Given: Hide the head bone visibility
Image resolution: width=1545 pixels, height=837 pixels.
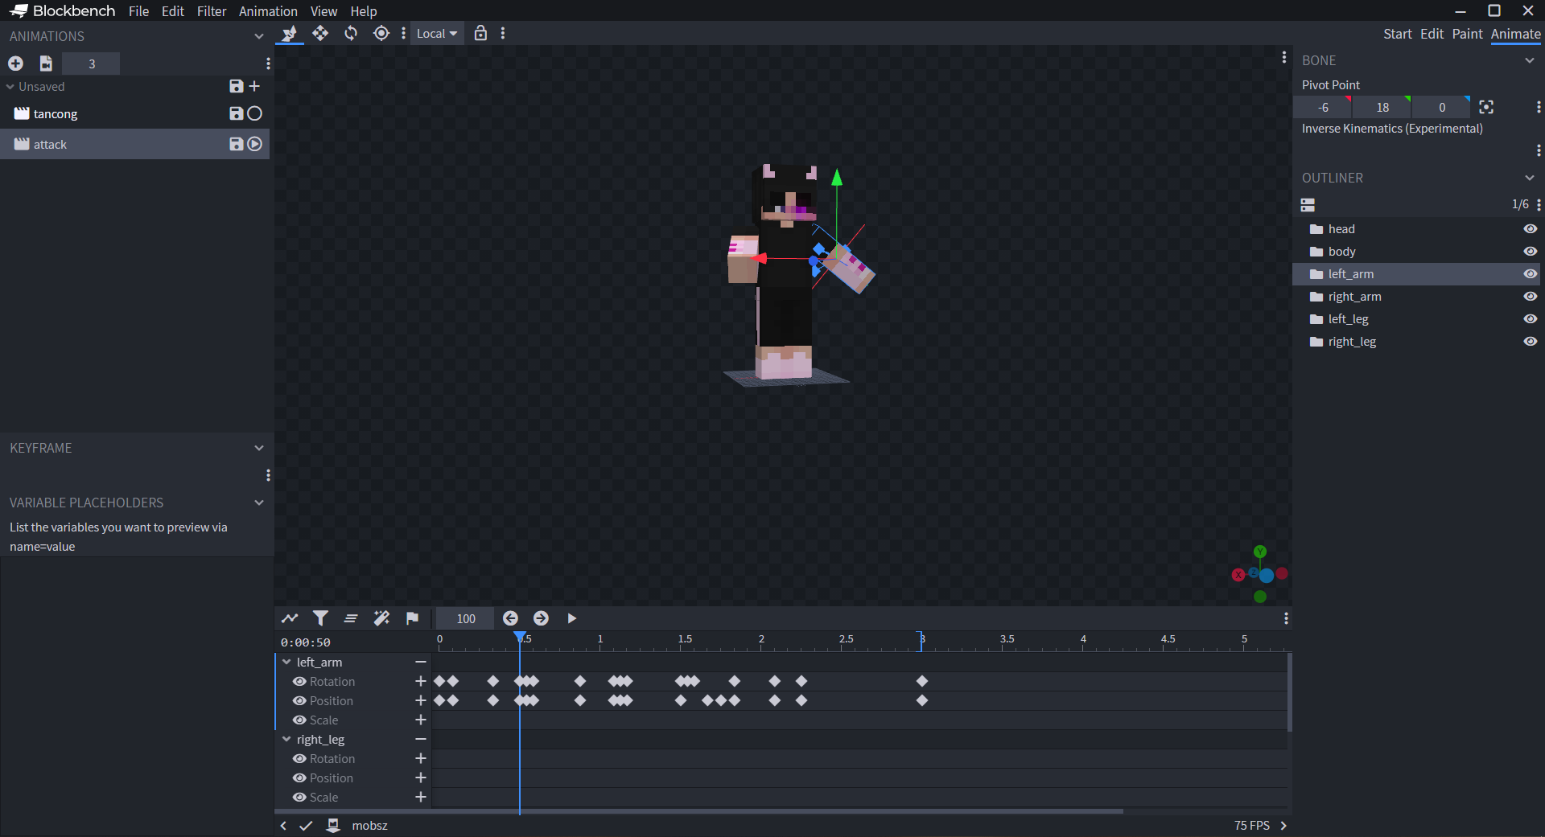Looking at the screenshot, I should pos(1530,229).
